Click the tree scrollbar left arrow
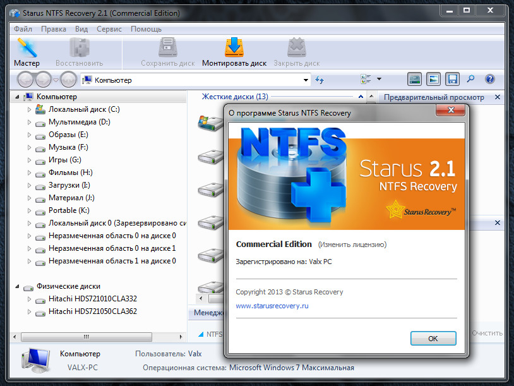 coord(15,337)
